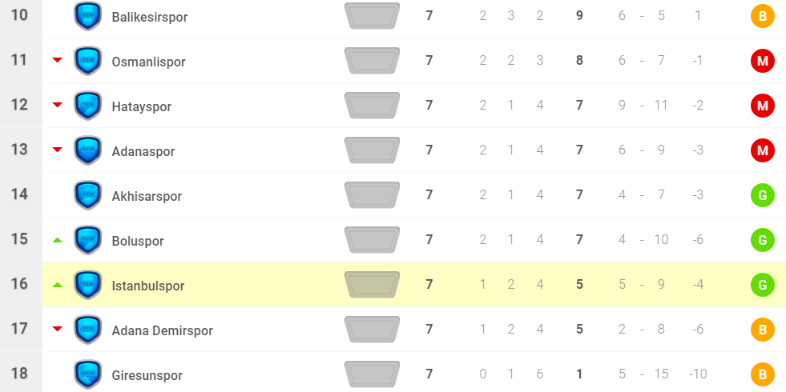Click the green up arrow beside Boluspor
The image size is (786, 392).
(x=57, y=241)
